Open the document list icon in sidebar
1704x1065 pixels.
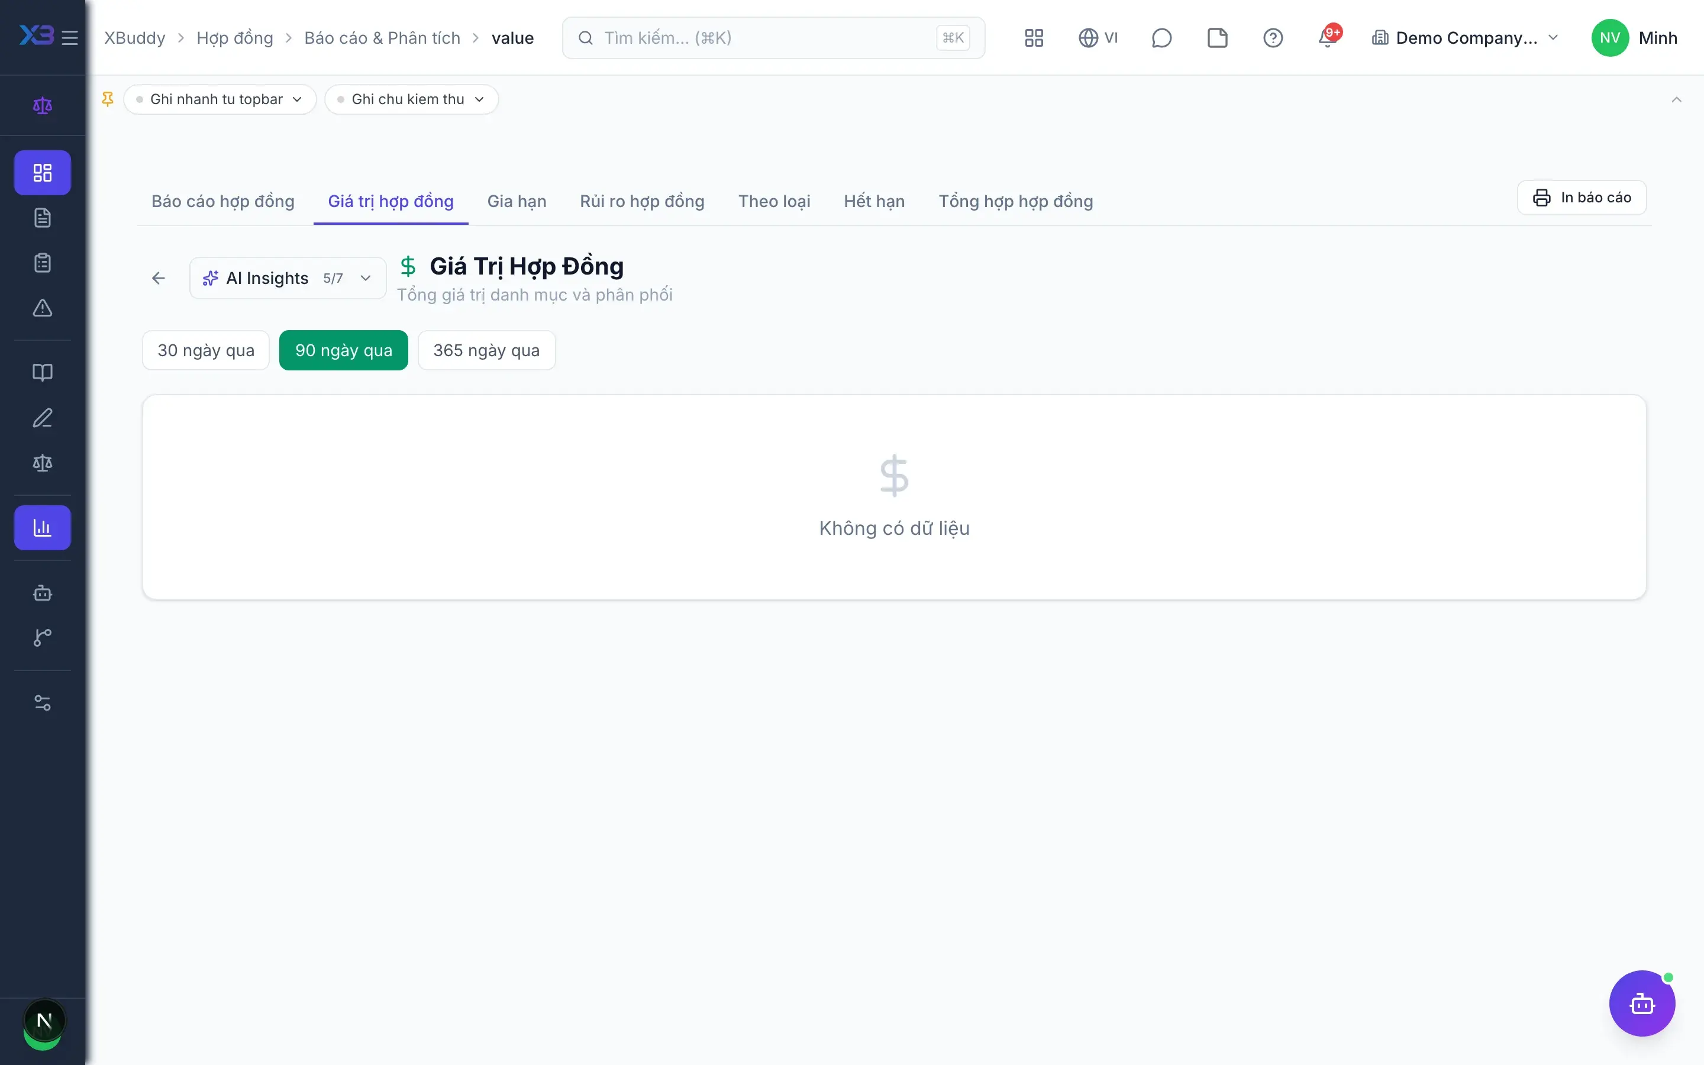tap(42, 218)
